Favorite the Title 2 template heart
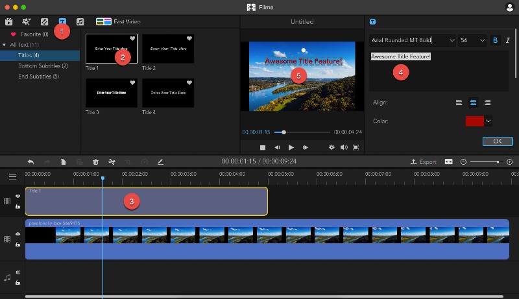 pyautogui.click(x=189, y=38)
